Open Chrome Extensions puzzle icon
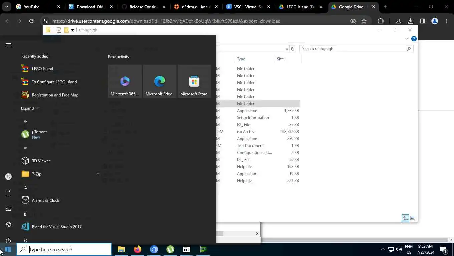Viewport: 454px width, 256px height. pyautogui.click(x=381, y=21)
